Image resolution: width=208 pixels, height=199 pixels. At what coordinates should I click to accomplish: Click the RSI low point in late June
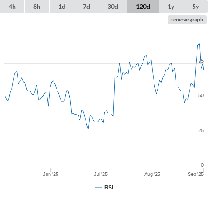click(x=88, y=129)
